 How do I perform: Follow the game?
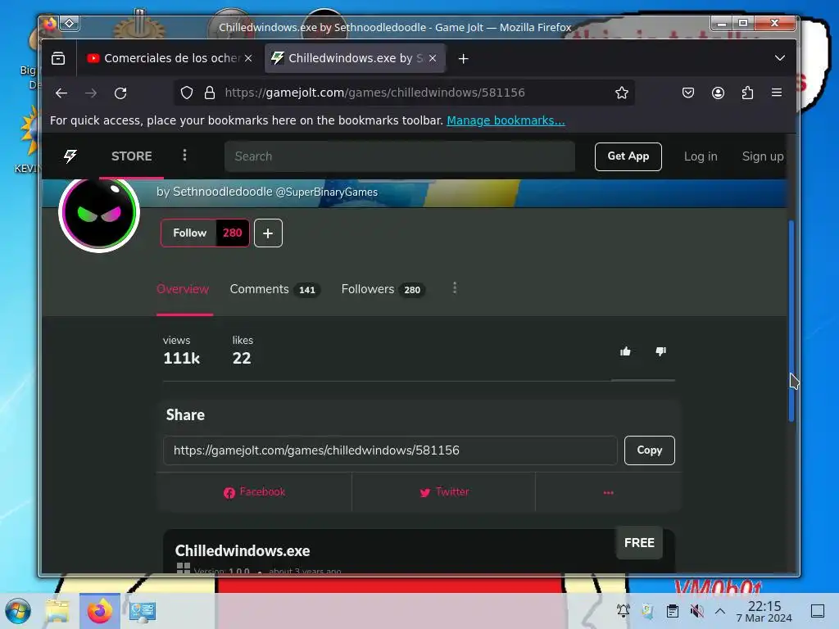coord(205,233)
